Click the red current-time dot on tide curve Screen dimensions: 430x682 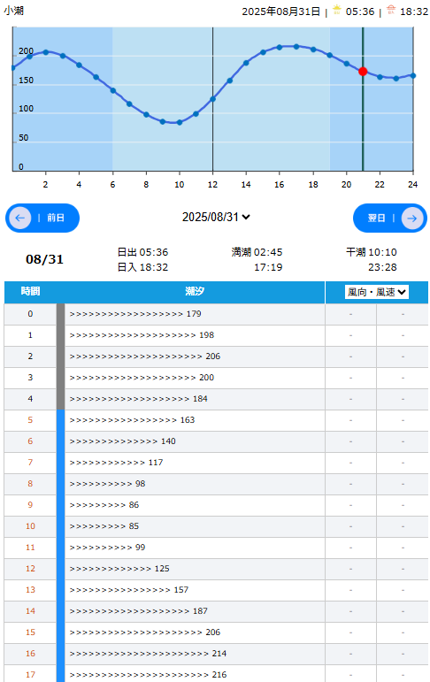(363, 72)
